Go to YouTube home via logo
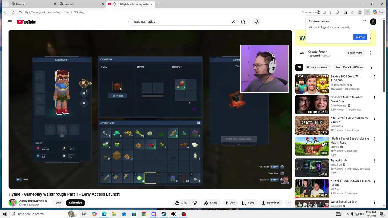This screenshot has width=388, height=218. click(x=26, y=22)
